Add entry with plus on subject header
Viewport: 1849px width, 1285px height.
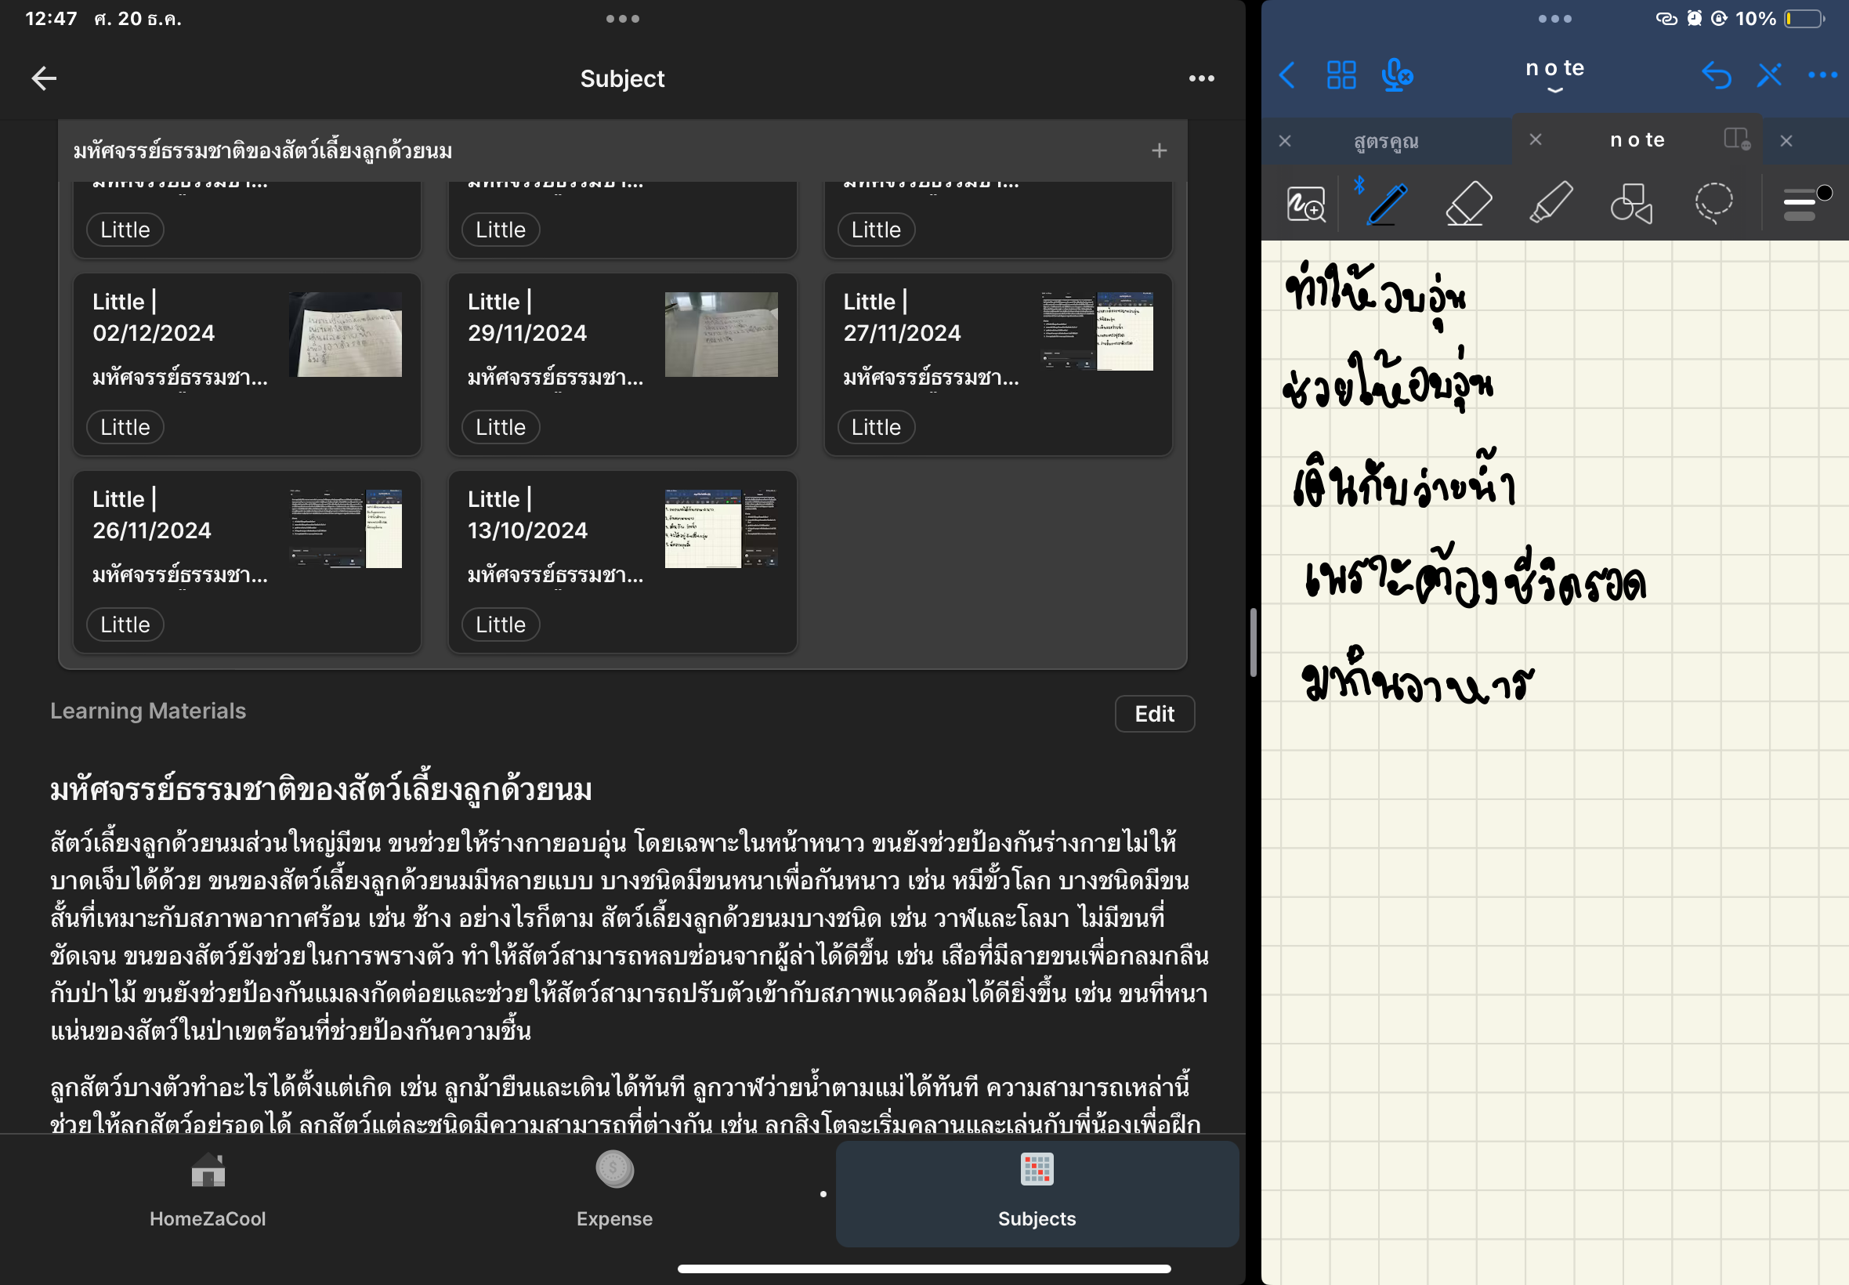pyautogui.click(x=1159, y=150)
